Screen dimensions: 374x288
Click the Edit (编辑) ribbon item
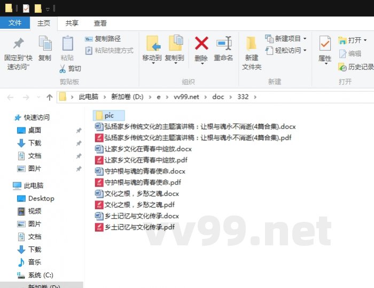pyautogui.click(x=350, y=54)
